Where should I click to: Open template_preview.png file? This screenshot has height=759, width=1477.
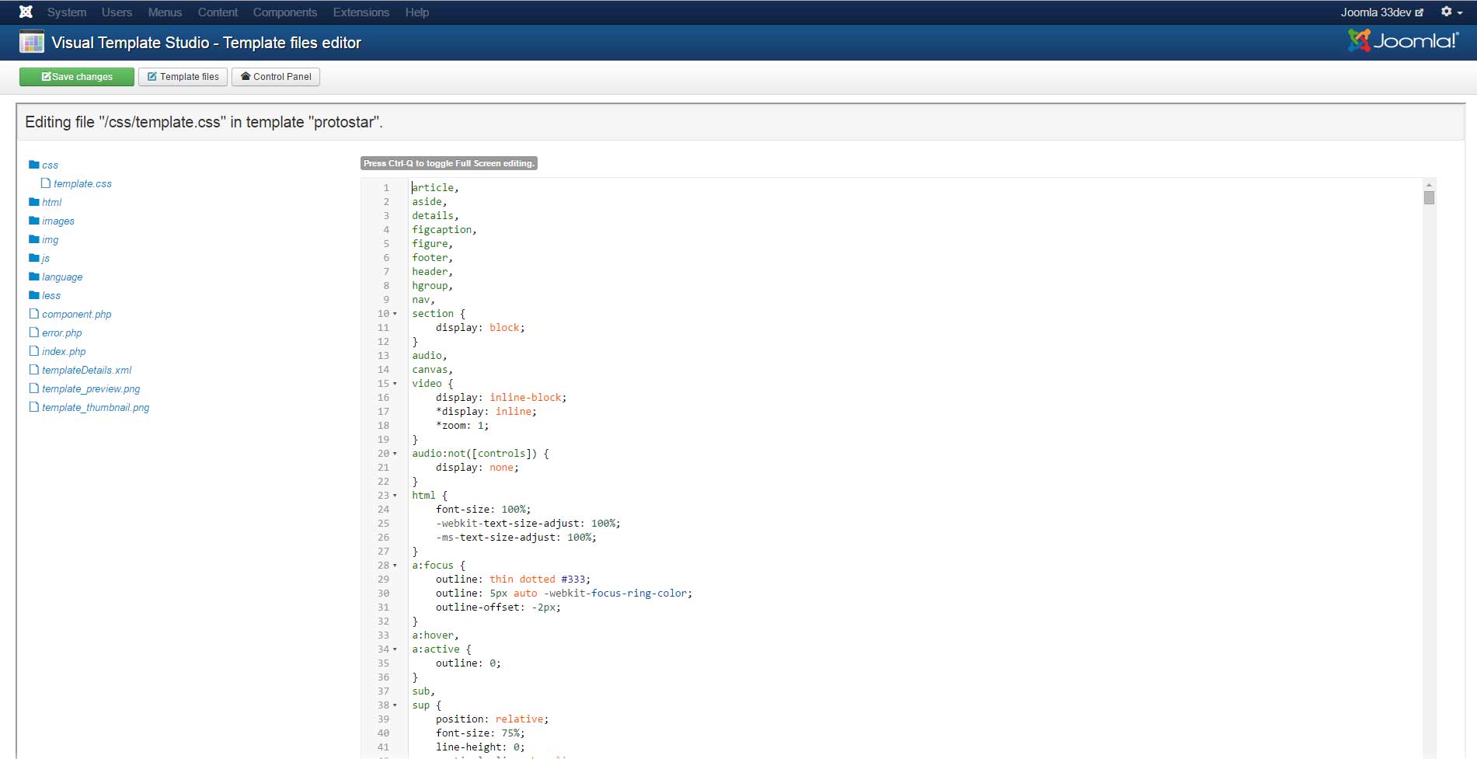click(x=91, y=389)
